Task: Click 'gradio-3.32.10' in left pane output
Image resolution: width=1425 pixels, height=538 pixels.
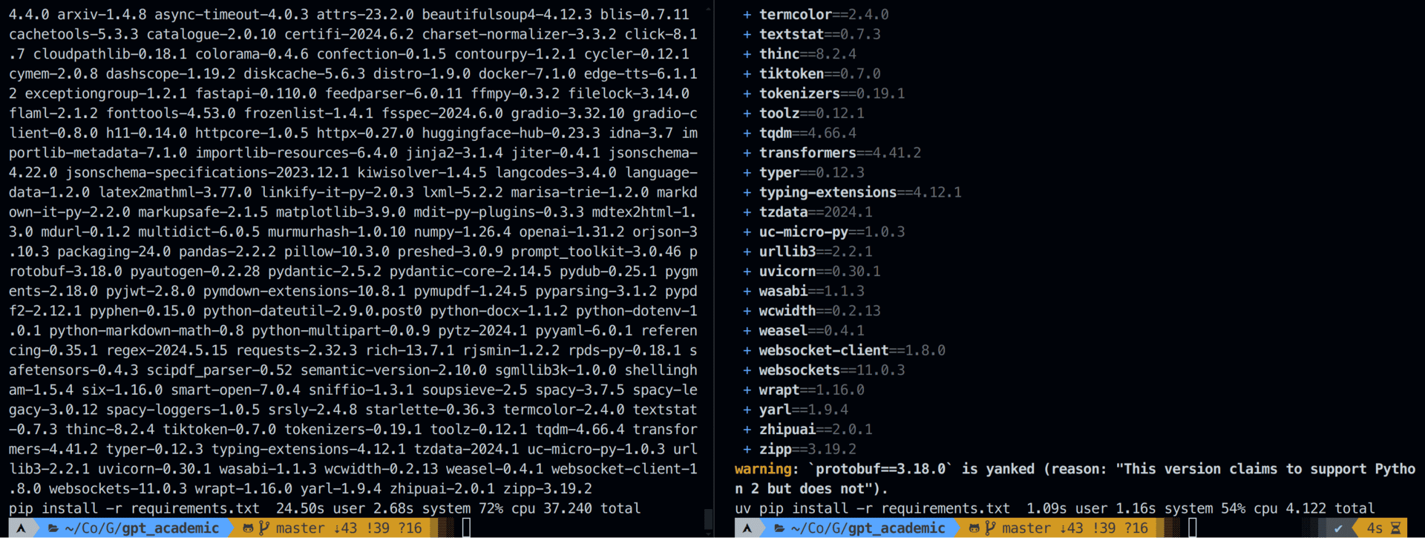Action: [568, 113]
